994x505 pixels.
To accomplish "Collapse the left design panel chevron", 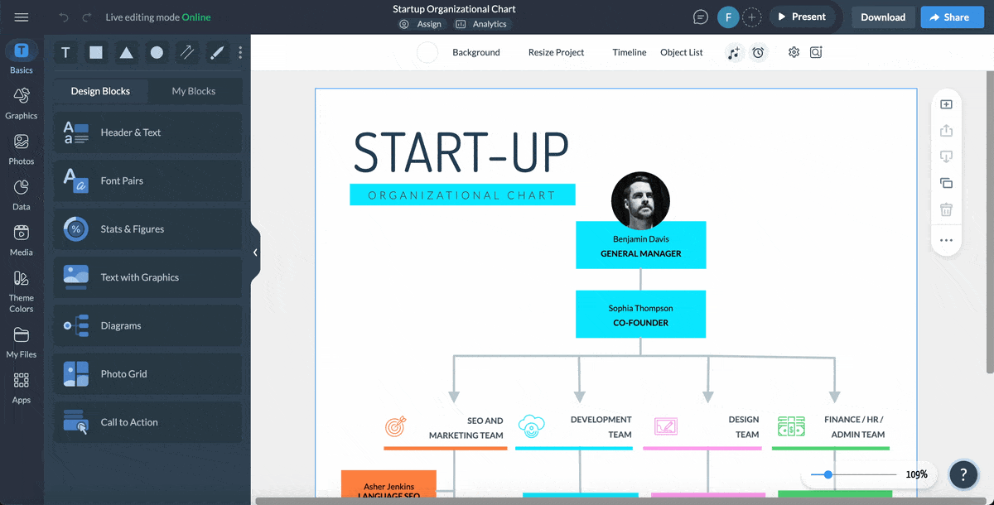I will click(x=255, y=251).
